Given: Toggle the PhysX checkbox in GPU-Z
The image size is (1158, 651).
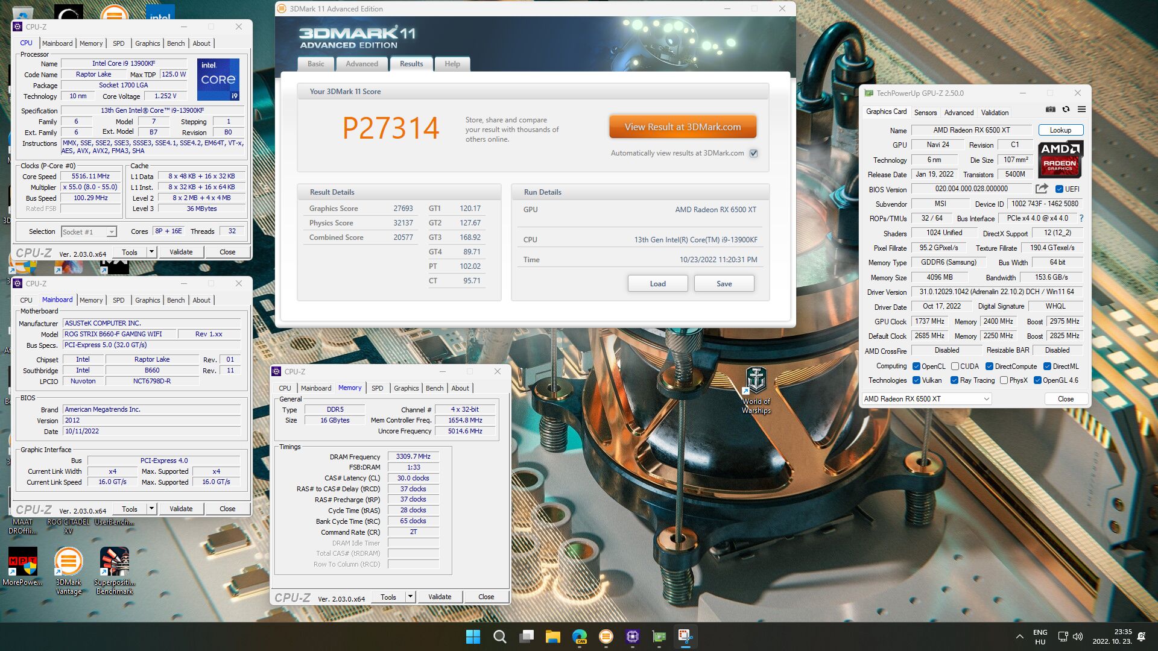Looking at the screenshot, I should tap(1004, 380).
